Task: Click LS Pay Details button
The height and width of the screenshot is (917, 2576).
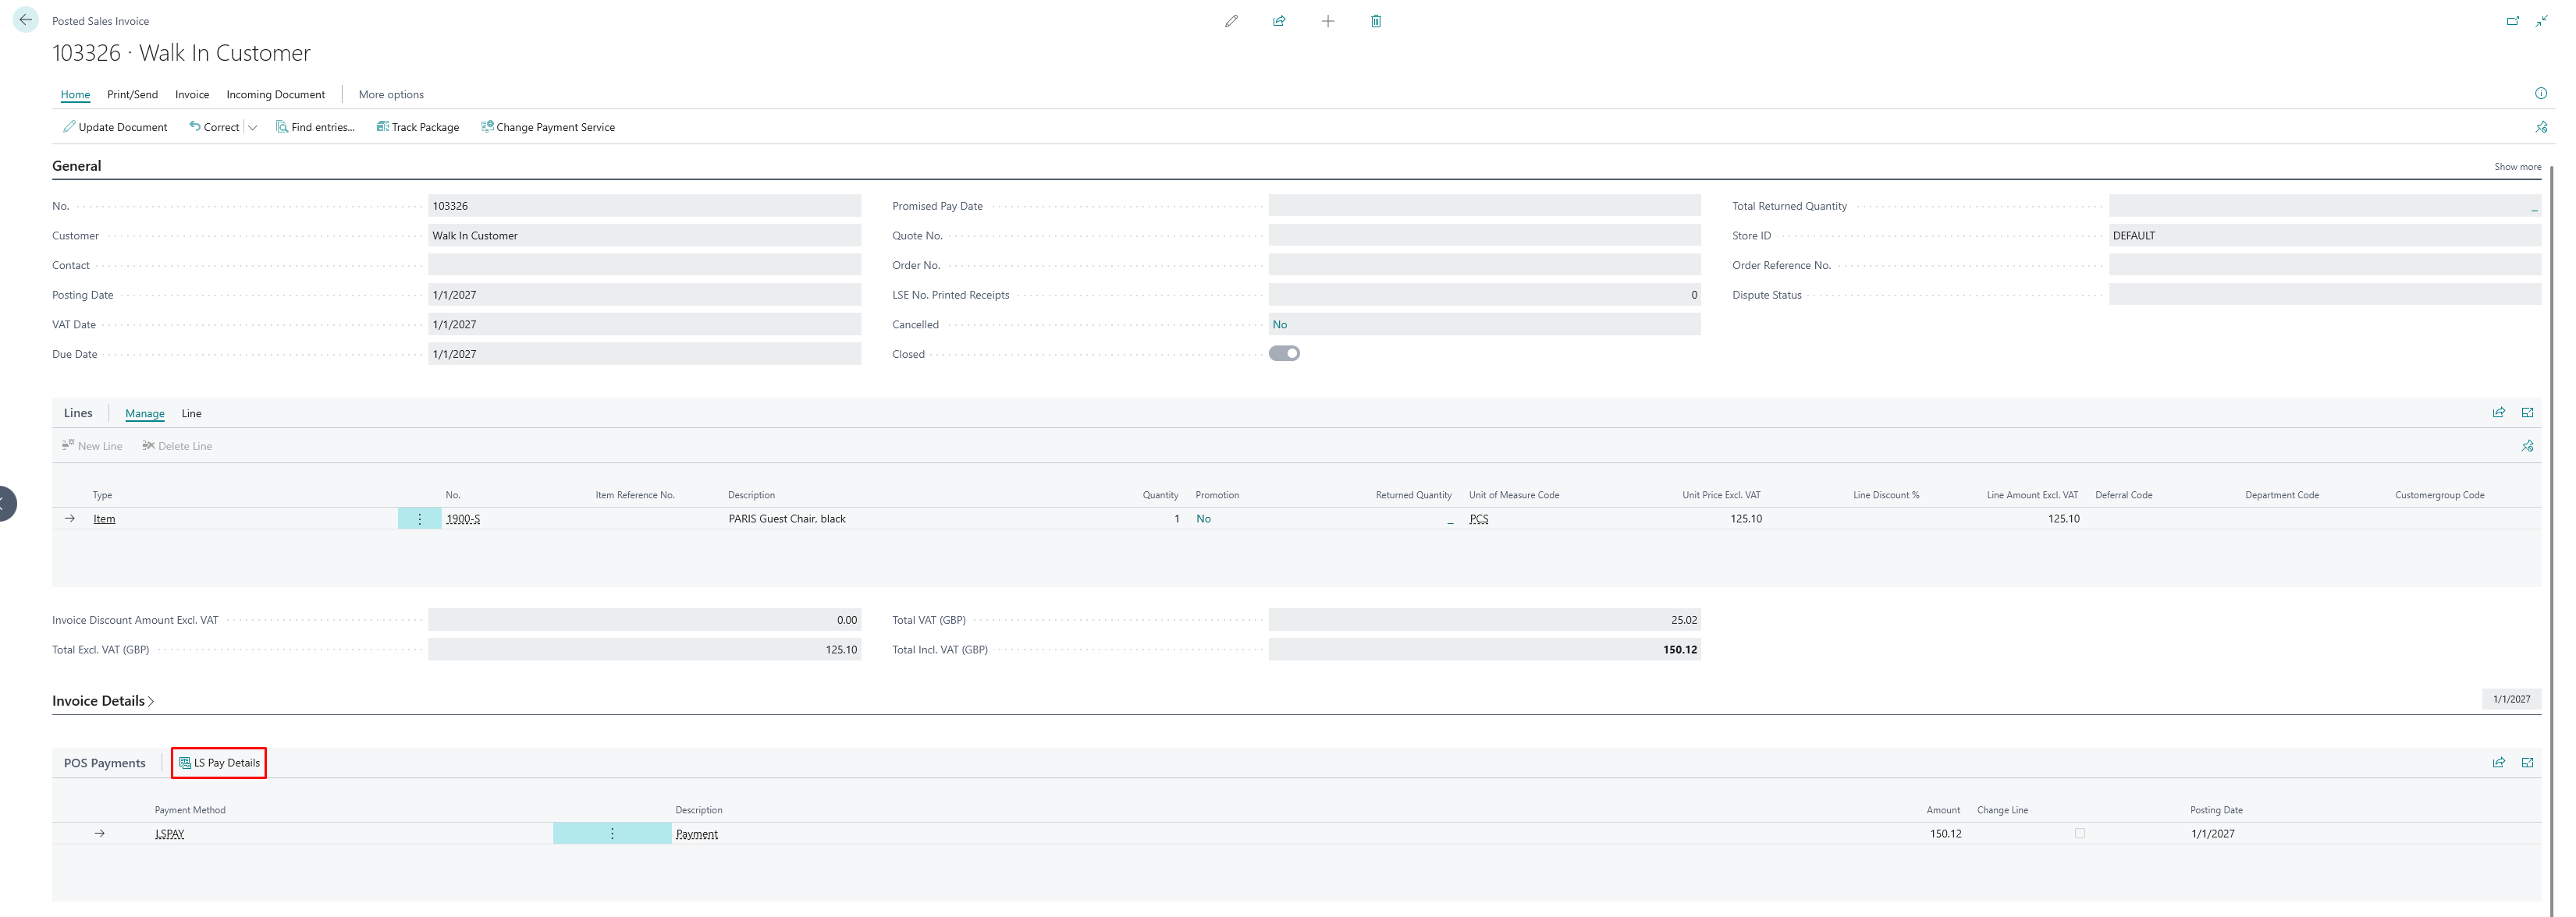Action: pyautogui.click(x=219, y=763)
